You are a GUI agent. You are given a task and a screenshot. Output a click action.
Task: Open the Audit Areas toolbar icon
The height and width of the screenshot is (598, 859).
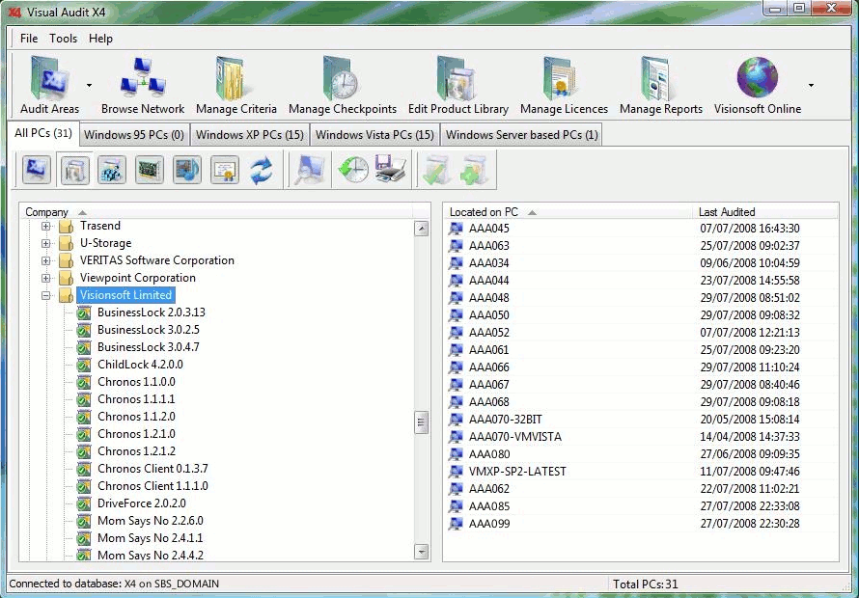49,86
